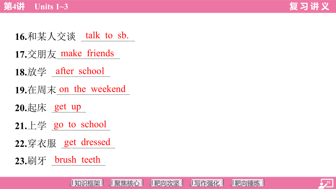Select the answer "talk to sb."

[107, 36]
